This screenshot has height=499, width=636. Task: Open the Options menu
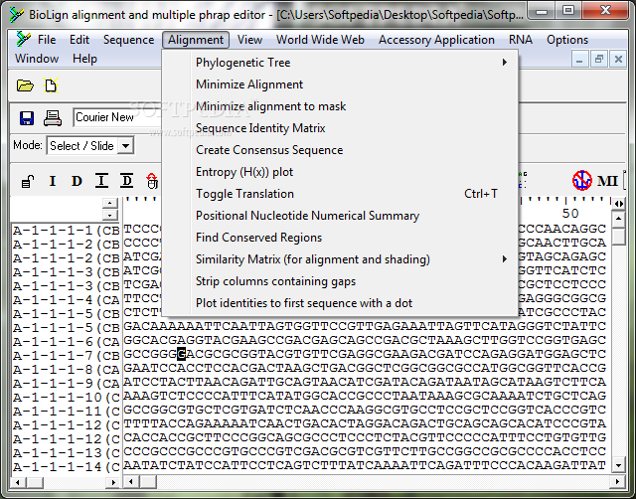567,40
